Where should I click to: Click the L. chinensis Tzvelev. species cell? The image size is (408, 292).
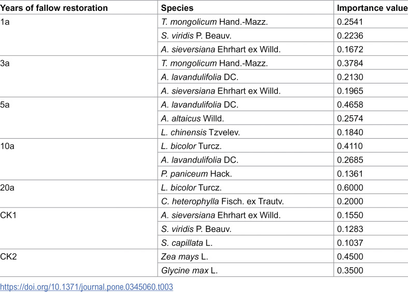click(246, 132)
